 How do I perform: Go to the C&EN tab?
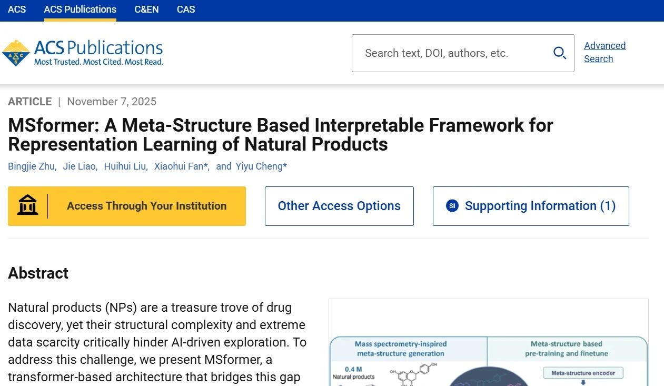(146, 9)
